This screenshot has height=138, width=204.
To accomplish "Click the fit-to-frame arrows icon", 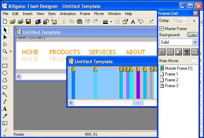I will click(x=117, y=22).
